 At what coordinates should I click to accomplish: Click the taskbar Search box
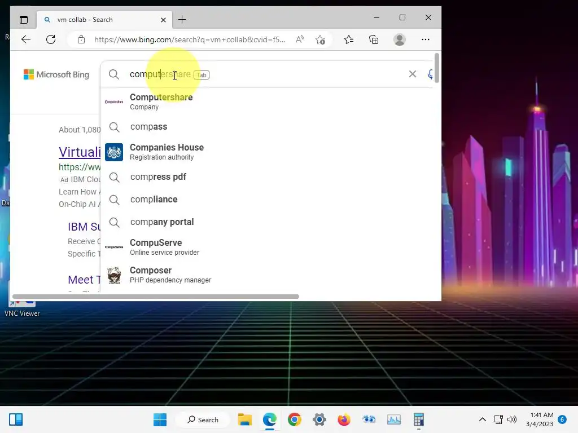[x=203, y=419]
